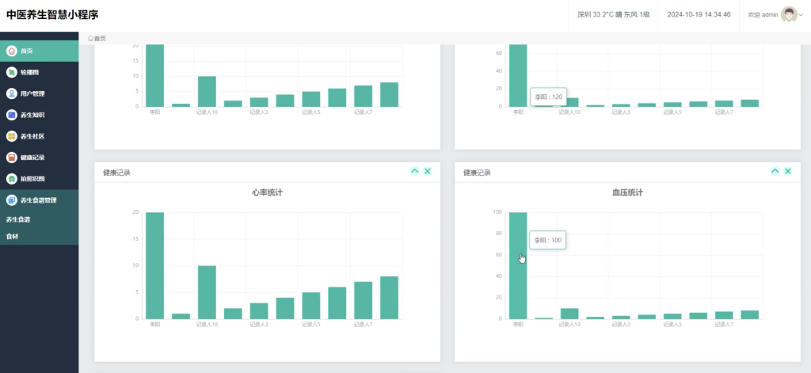Click the 养生知识 icon in sidebar
811x373 pixels.
(x=12, y=115)
